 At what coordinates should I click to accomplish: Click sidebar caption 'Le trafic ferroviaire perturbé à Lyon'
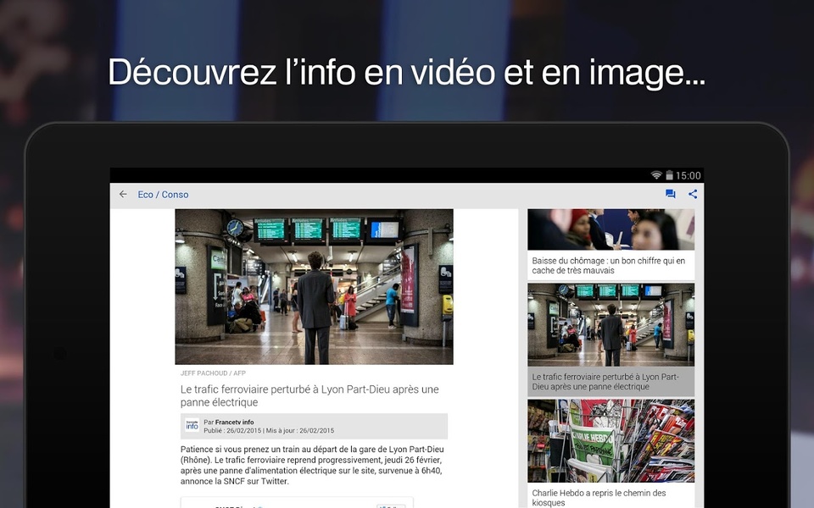[605, 382]
